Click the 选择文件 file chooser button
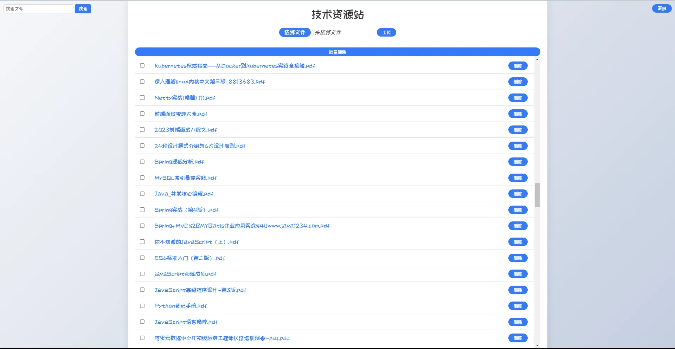 pyautogui.click(x=295, y=32)
